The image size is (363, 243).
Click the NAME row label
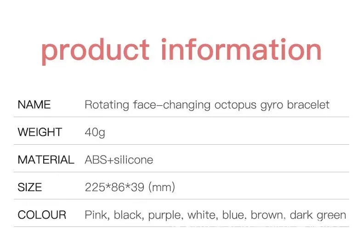click(x=34, y=105)
